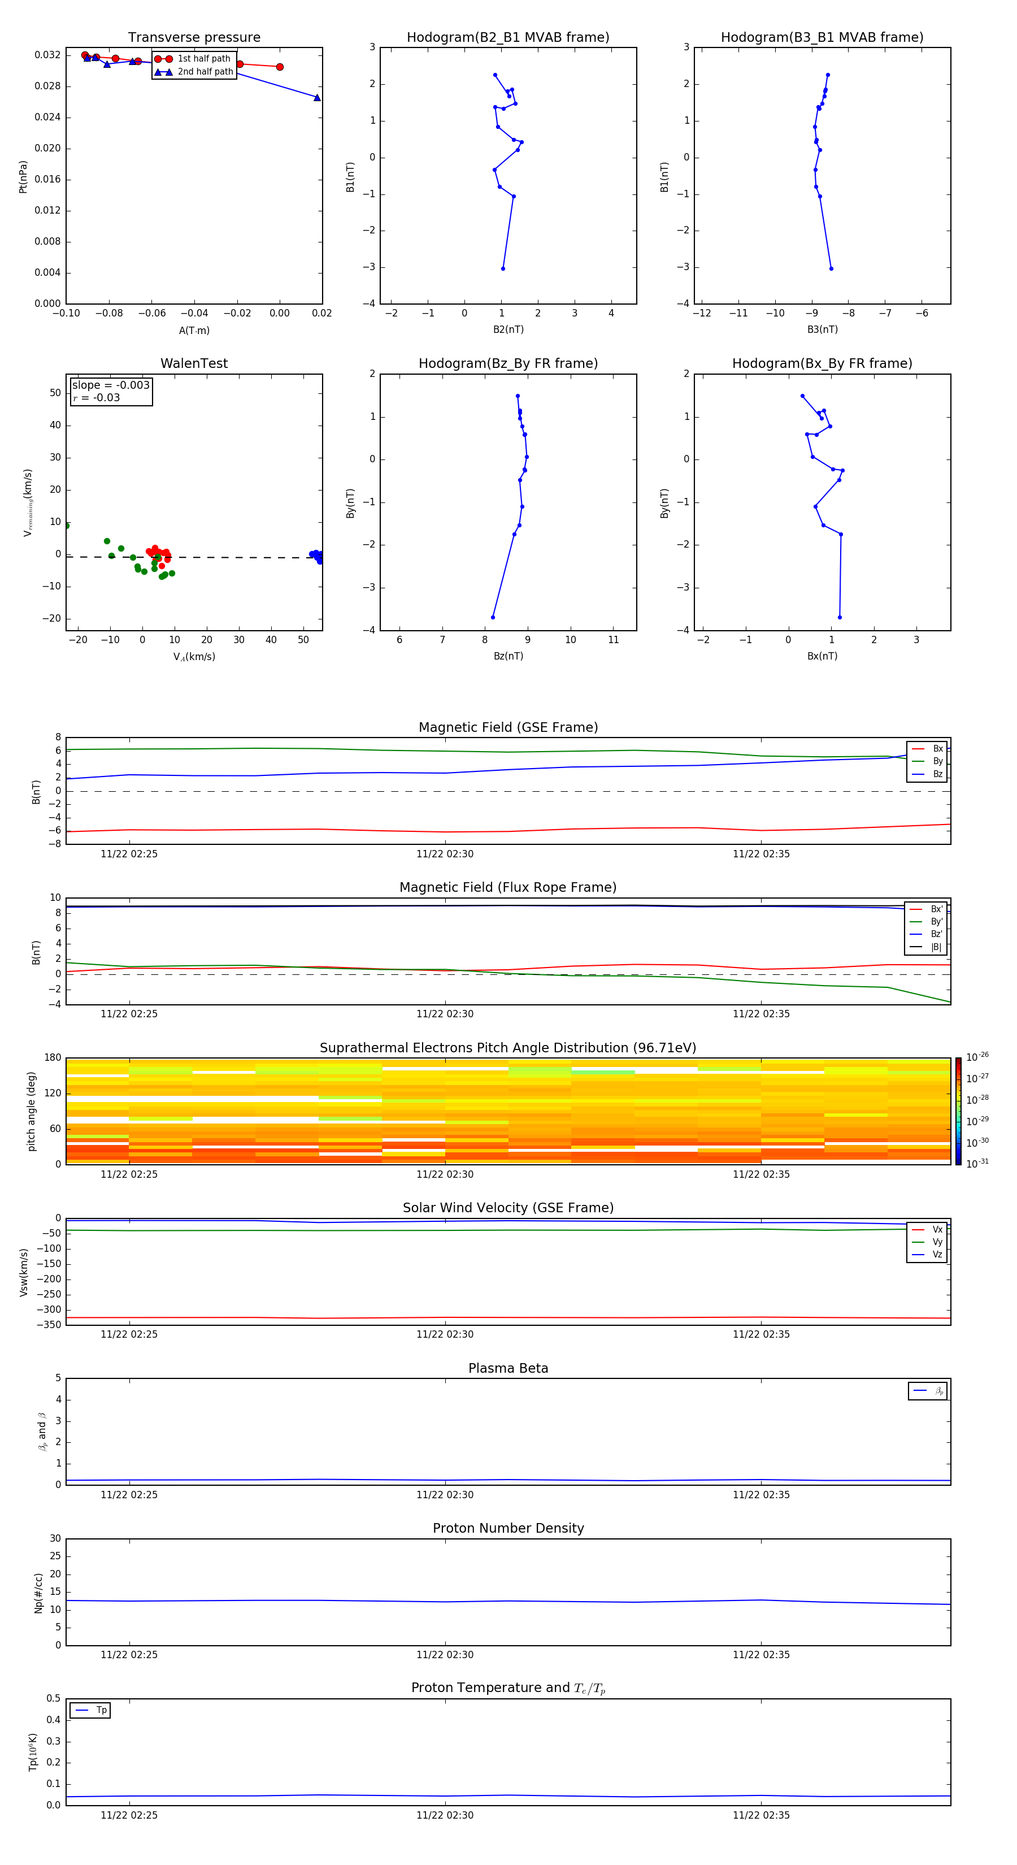
Task: Click the 'pitch angle (deg)' axis label
Action: click(x=31, y=1111)
